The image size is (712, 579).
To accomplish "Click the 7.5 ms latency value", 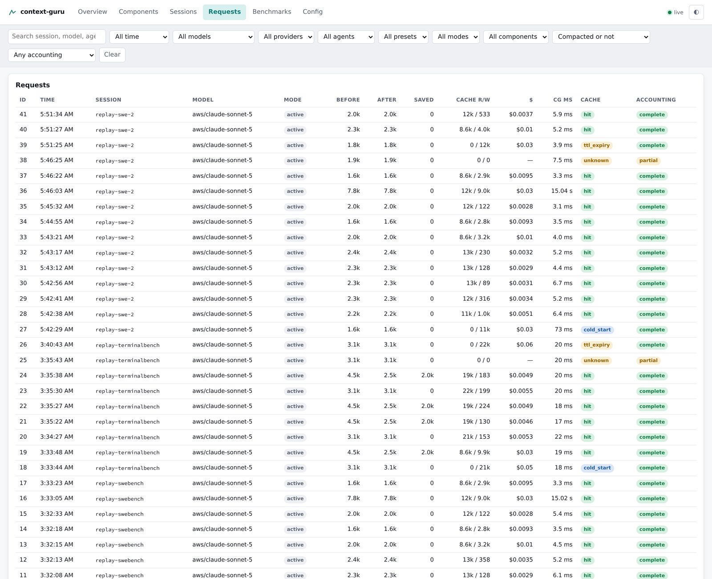I will click(x=562, y=160).
